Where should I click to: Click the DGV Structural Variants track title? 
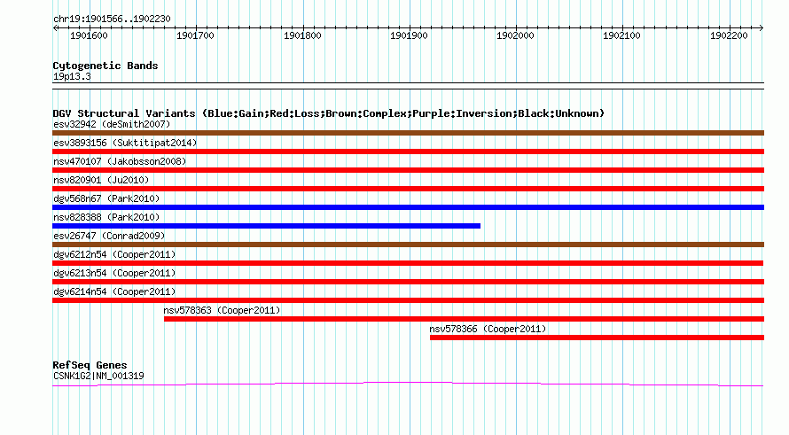[x=329, y=113]
